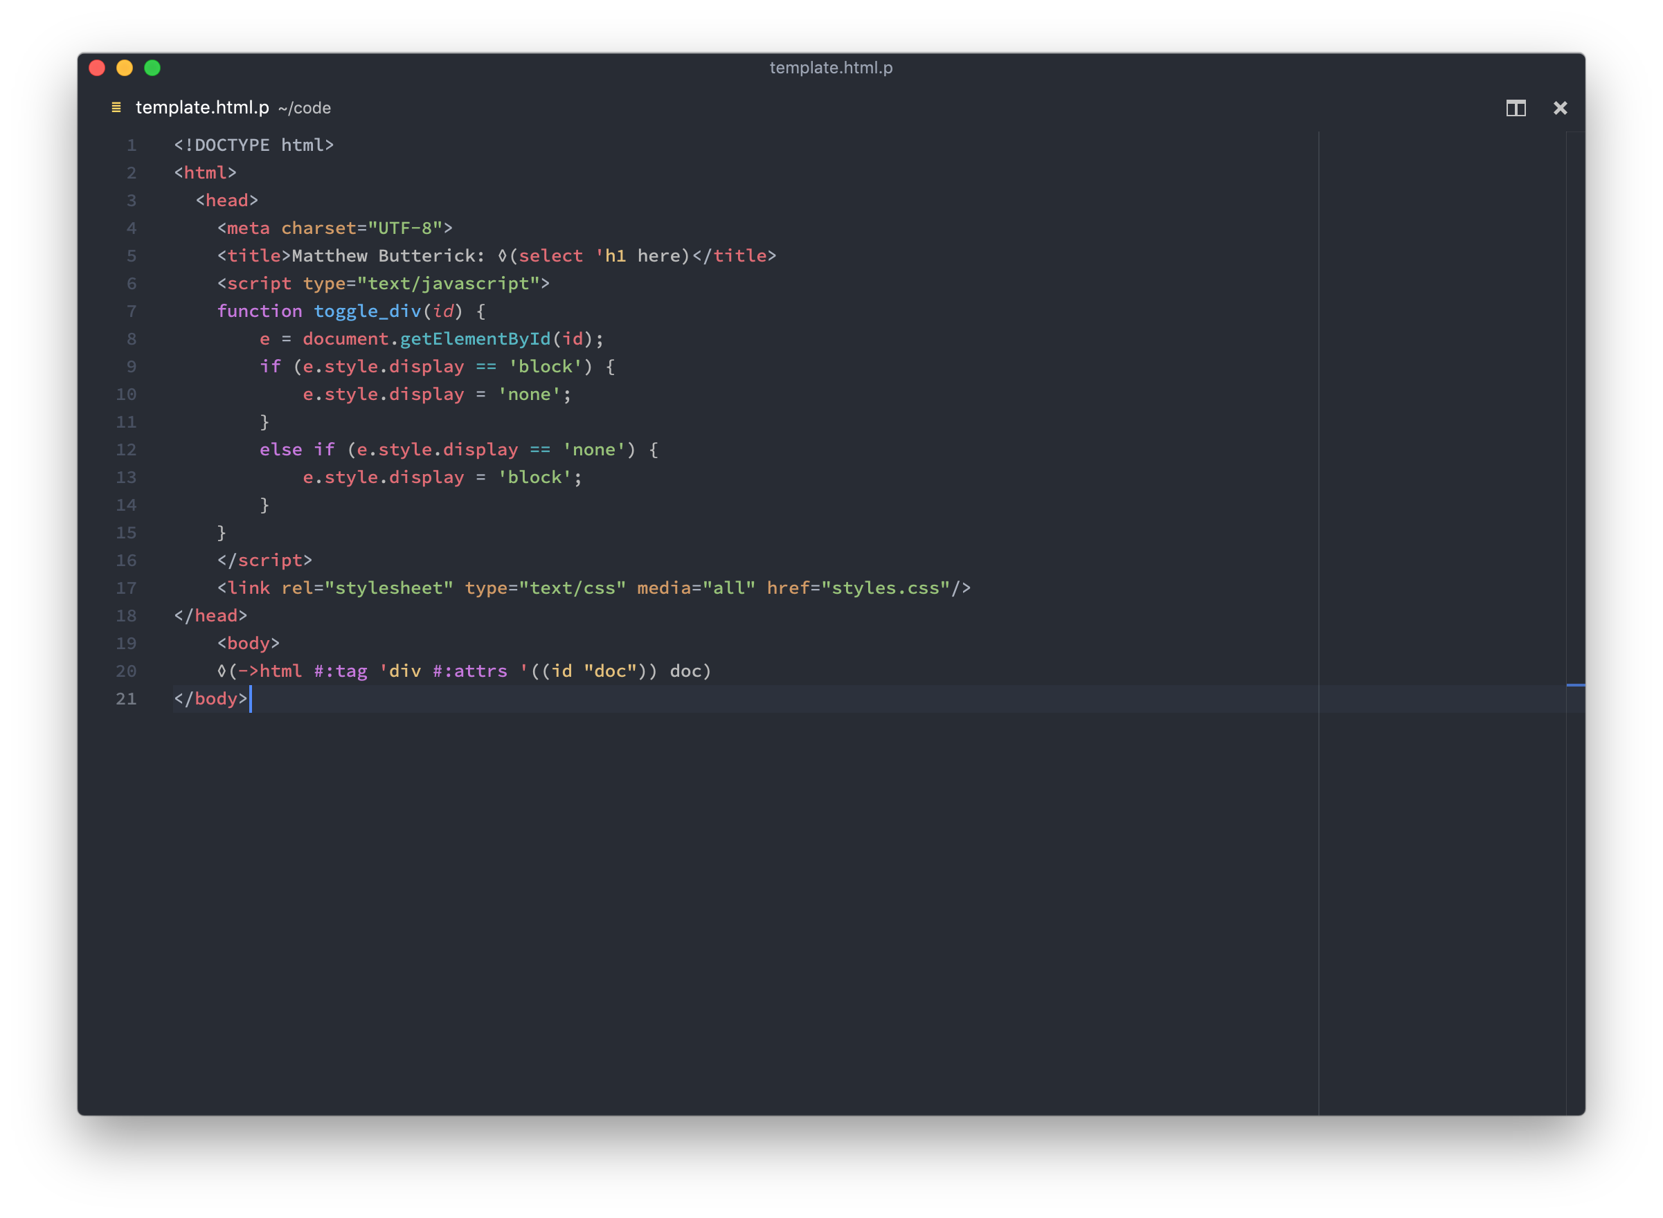Click the closing </script> tag
This screenshot has width=1663, height=1218.
[x=264, y=561]
